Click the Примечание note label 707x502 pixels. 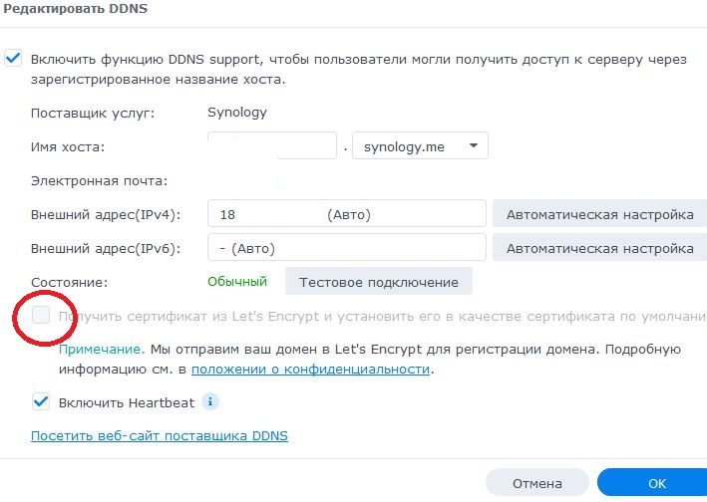click(x=101, y=350)
